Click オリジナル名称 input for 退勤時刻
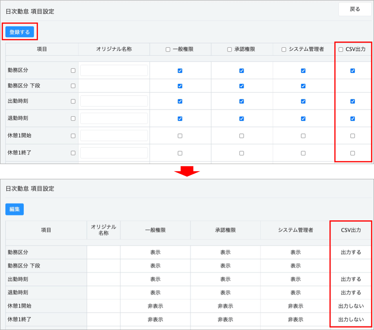Image resolution: width=374 pixels, height=330 pixels. coord(114,118)
